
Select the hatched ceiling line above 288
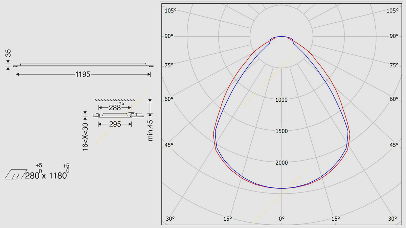point(115,100)
